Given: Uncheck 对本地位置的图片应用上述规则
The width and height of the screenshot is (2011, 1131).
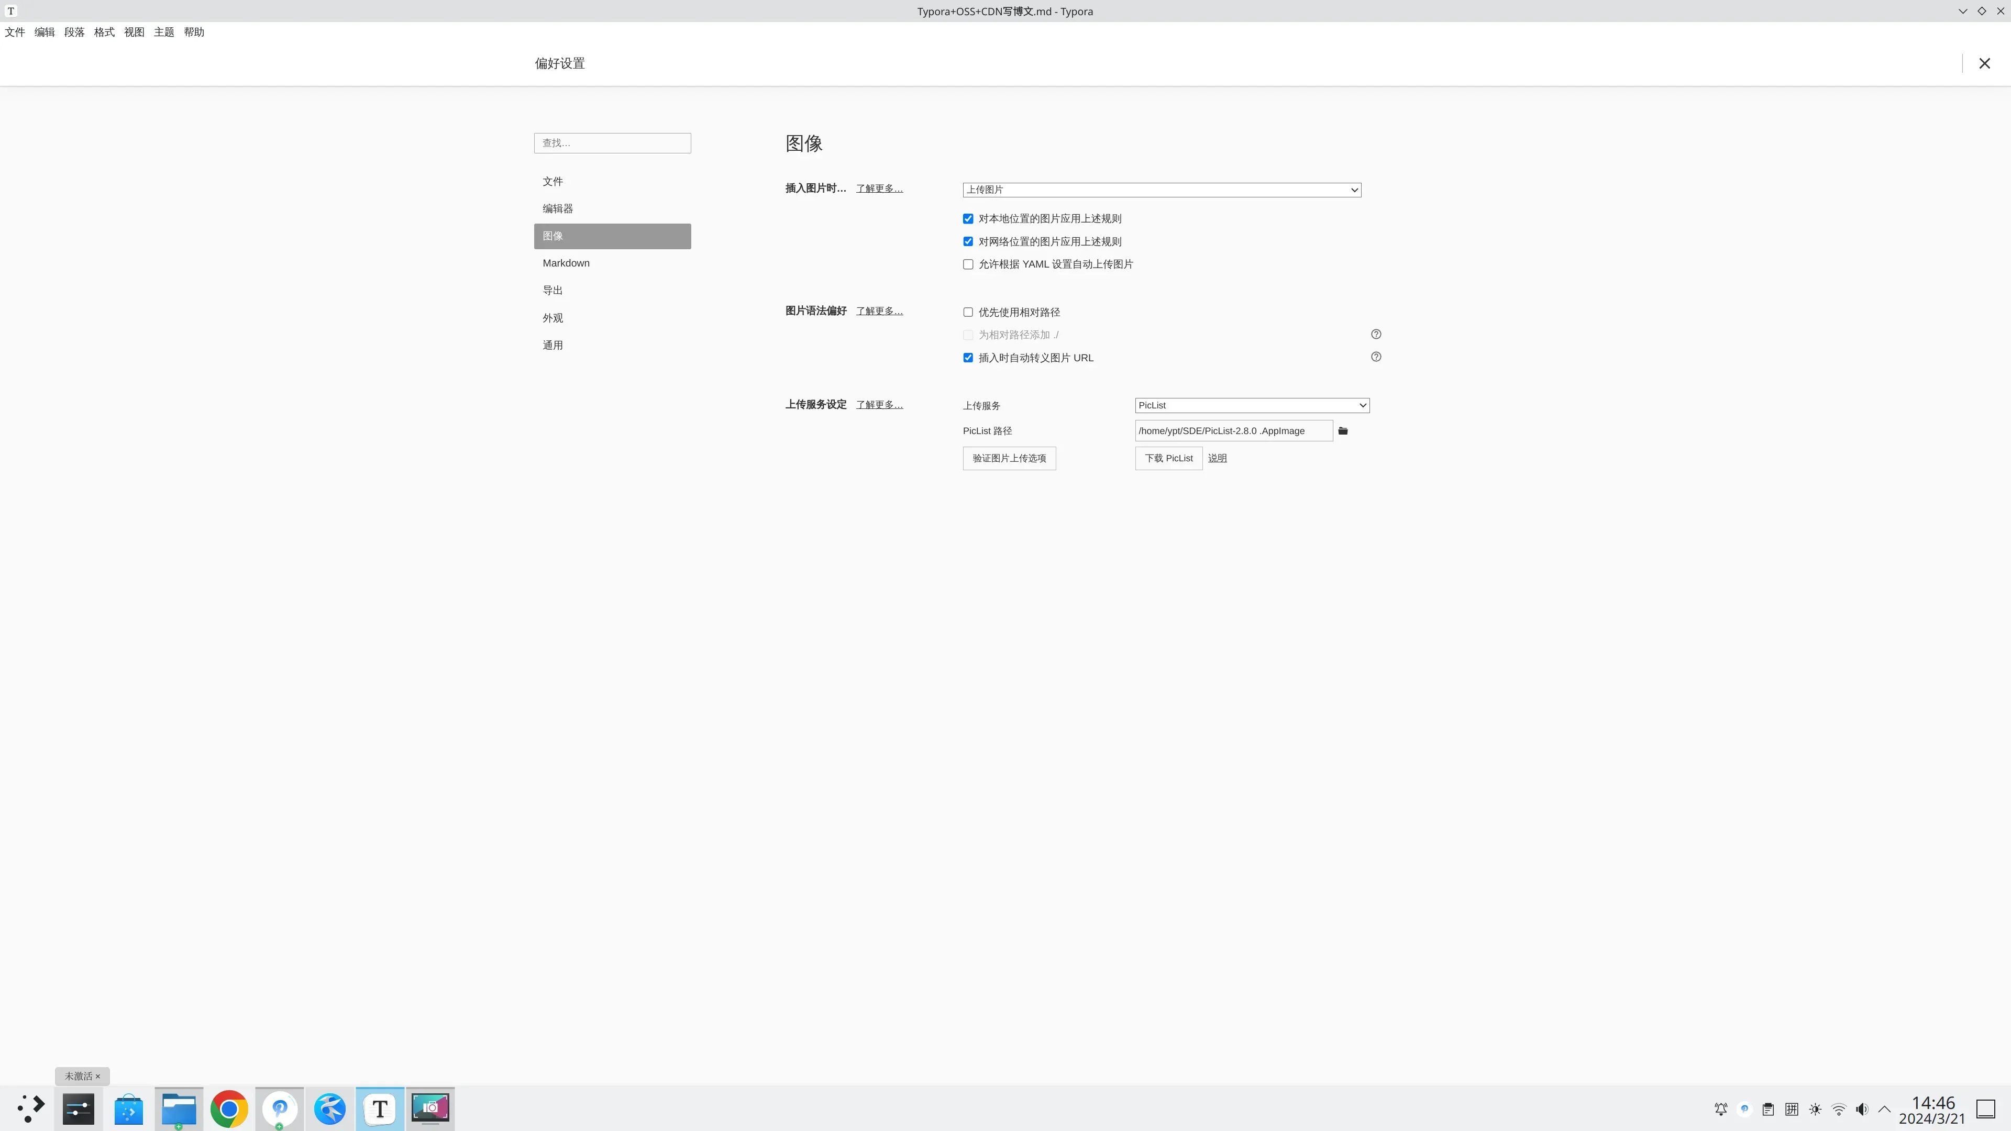Looking at the screenshot, I should click(x=968, y=218).
